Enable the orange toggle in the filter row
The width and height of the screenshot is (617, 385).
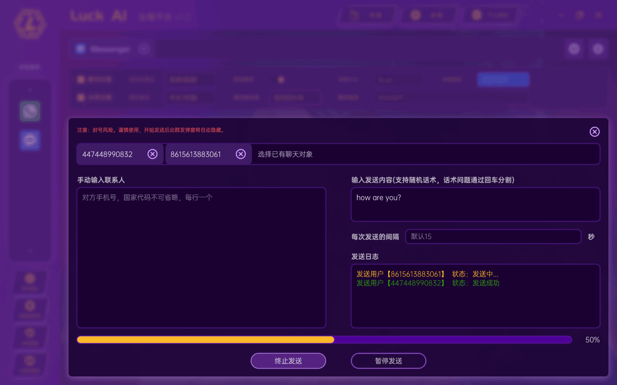(x=281, y=80)
